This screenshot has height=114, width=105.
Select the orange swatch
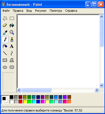(x=69, y=102)
